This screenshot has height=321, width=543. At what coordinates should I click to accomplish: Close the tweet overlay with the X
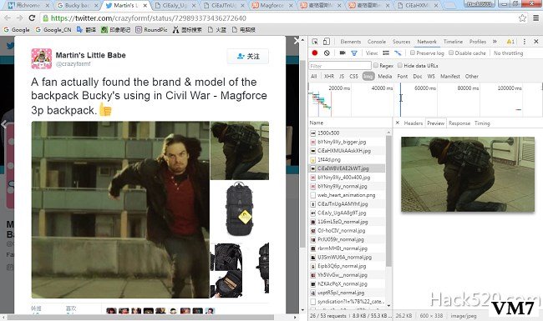click(297, 41)
